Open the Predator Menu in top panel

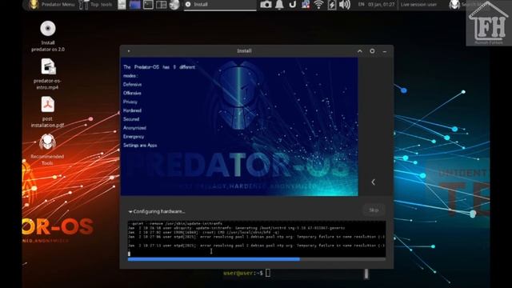coord(52,5)
